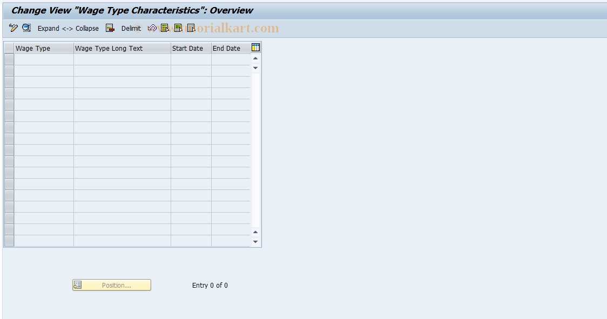Click the top scroll-up arrow of the table

[x=255, y=58]
